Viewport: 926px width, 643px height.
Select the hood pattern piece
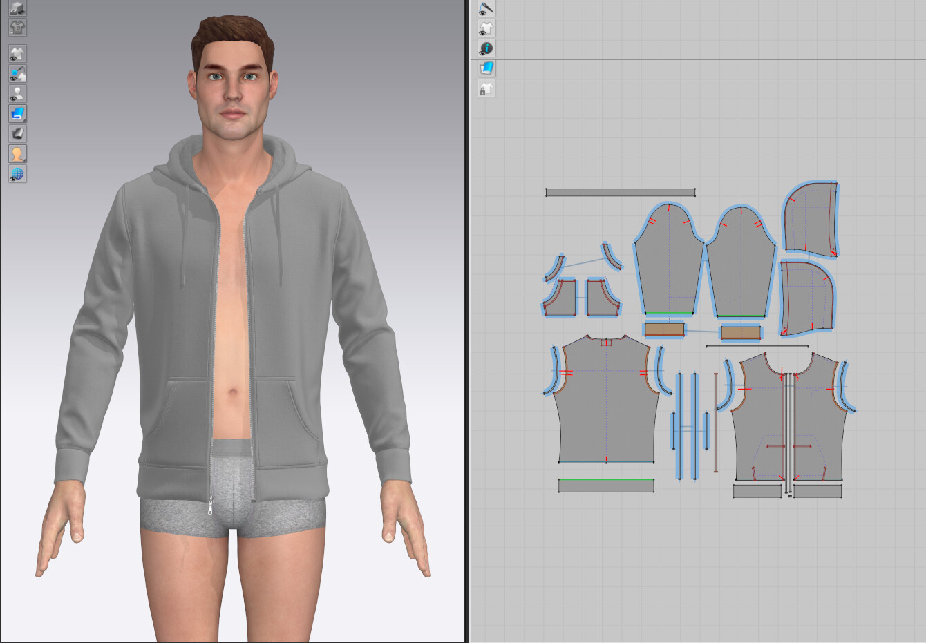(812, 218)
